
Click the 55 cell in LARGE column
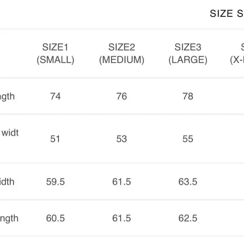pos(188,139)
